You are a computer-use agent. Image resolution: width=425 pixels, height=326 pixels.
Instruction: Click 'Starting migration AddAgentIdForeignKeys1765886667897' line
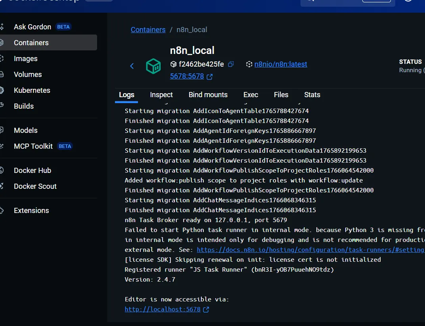[220, 131]
